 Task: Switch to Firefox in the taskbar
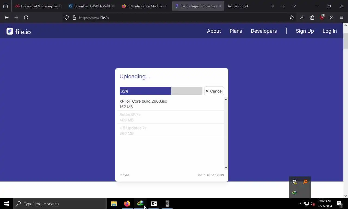point(127,204)
